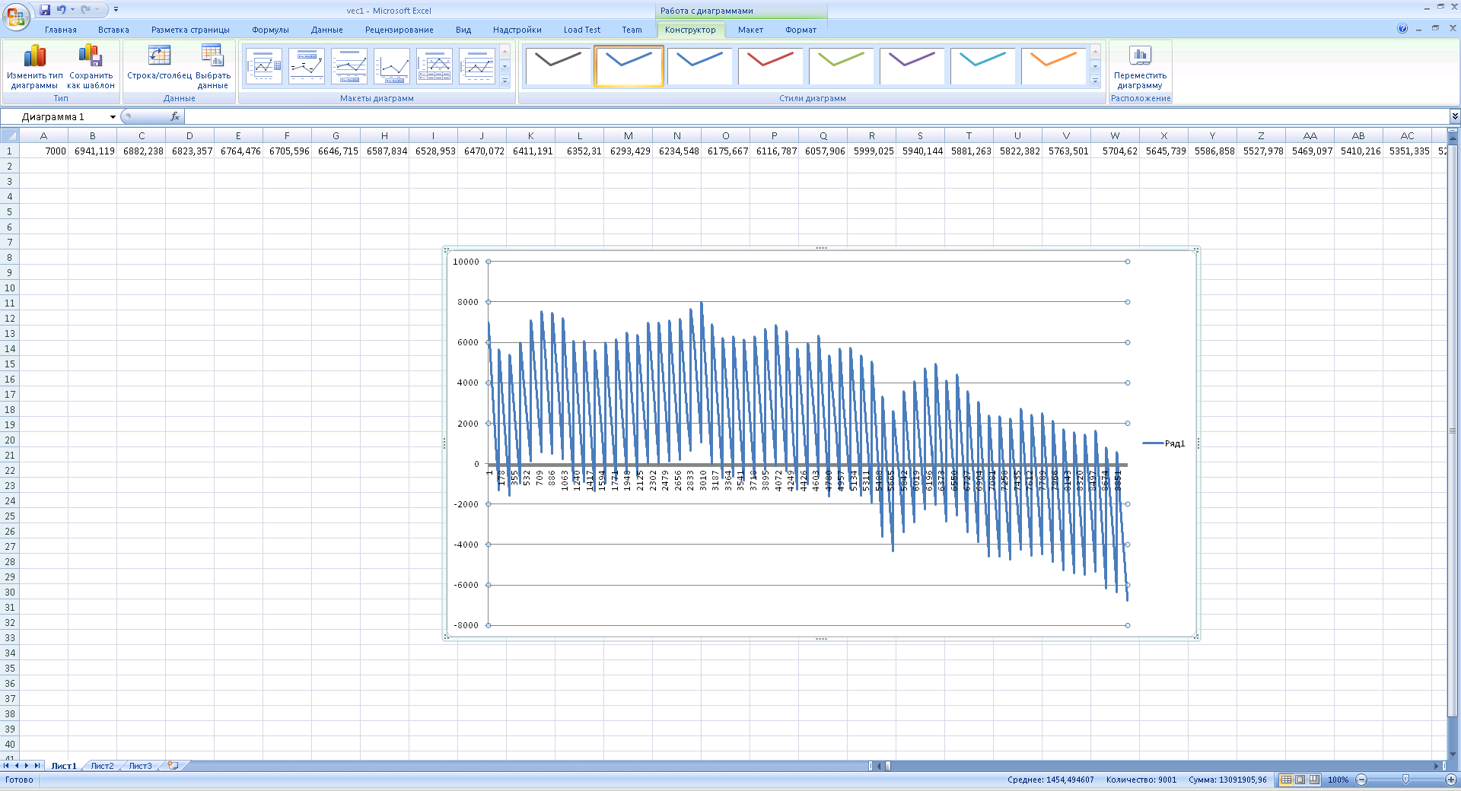The image size is (1461, 791).
Task: Open the Макет ribbon tab
Action: 750,30
